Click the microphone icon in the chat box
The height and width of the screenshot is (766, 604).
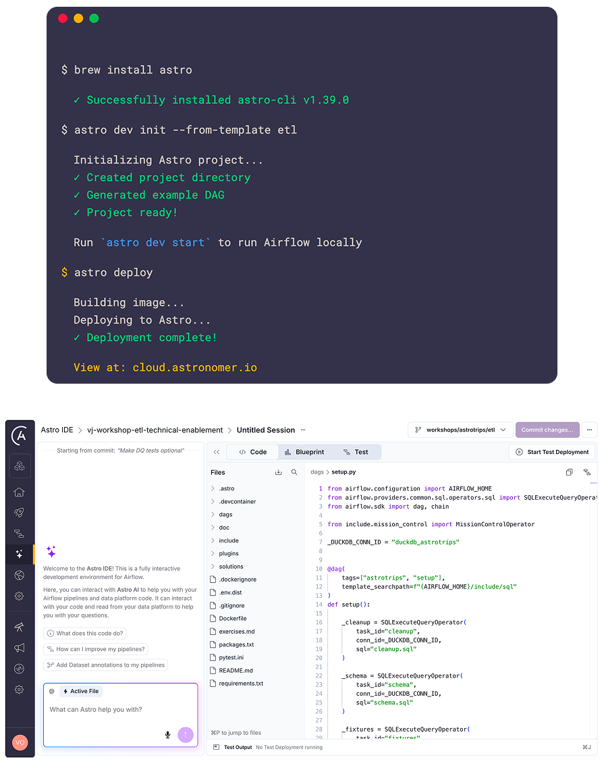tap(168, 735)
